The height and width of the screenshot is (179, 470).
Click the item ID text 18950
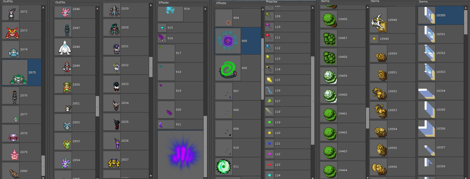coord(392,54)
